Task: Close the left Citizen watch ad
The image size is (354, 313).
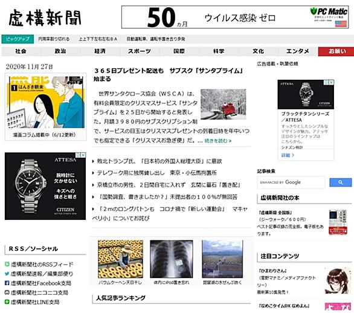Action: coord(83,155)
